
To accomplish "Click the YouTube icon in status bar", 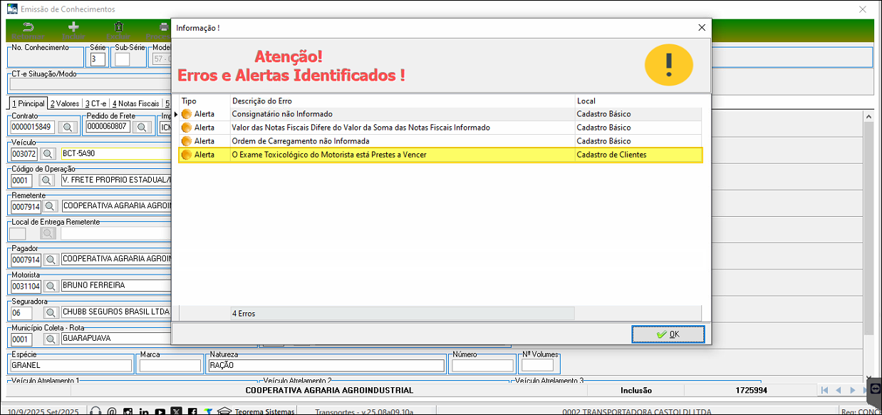I will point(160,411).
